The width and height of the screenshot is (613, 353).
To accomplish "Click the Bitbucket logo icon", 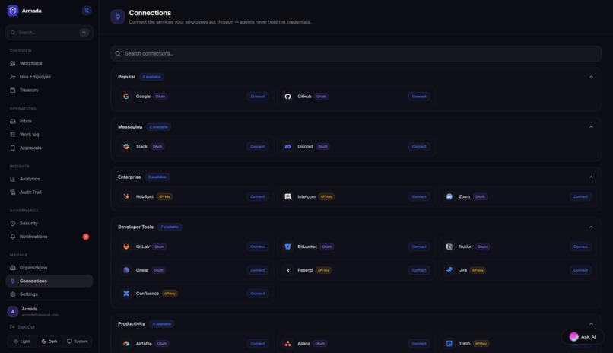I will pyautogui.click(x=287, y=246).
